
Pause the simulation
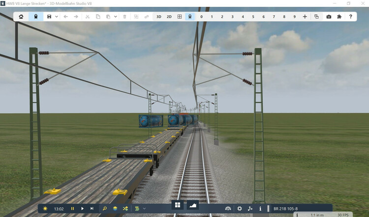[x=73, y=209]
